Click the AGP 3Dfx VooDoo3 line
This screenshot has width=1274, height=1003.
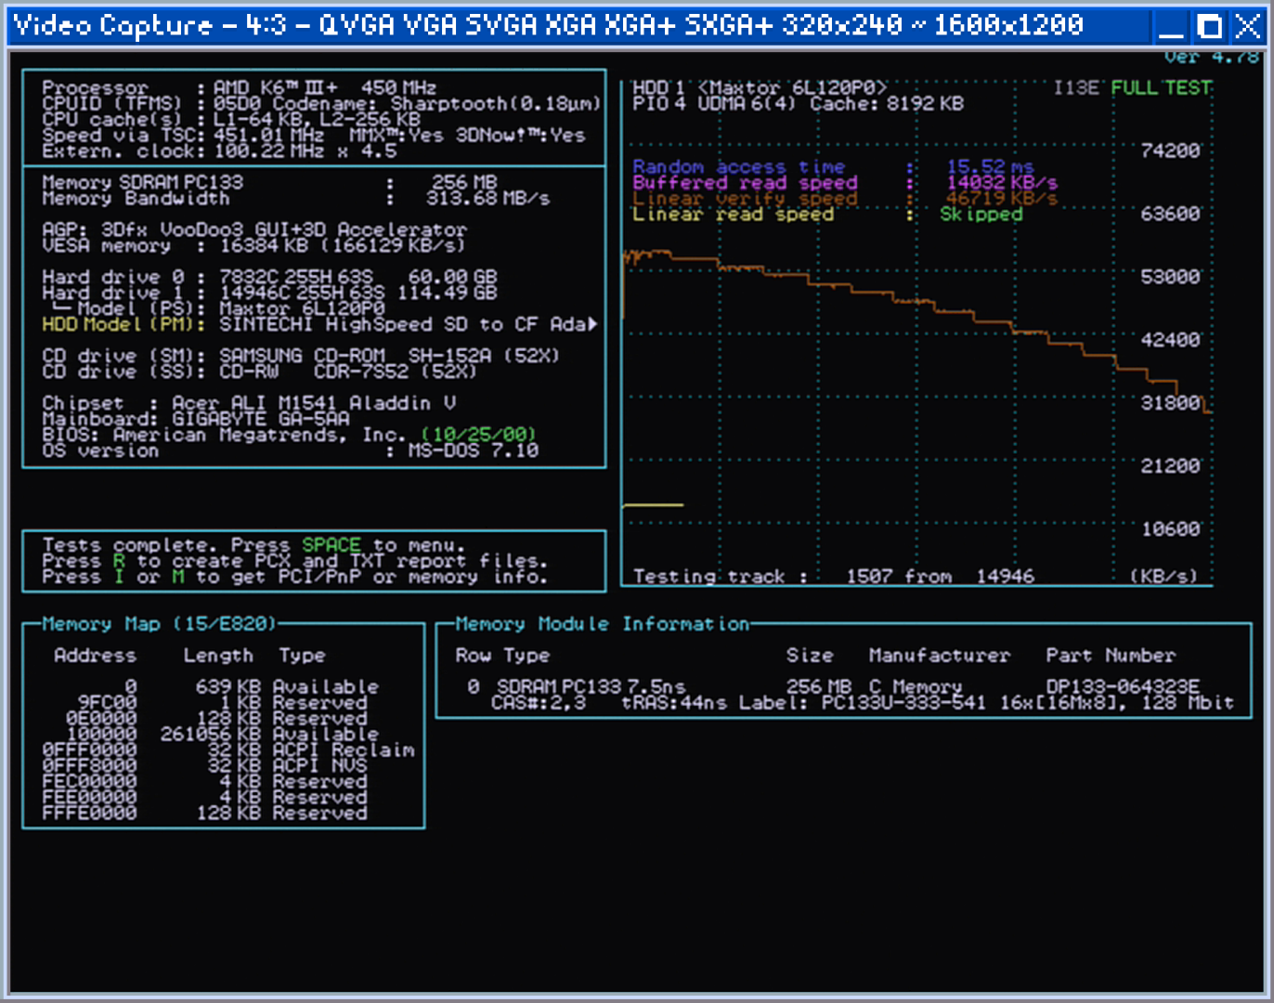pos(254,229)
